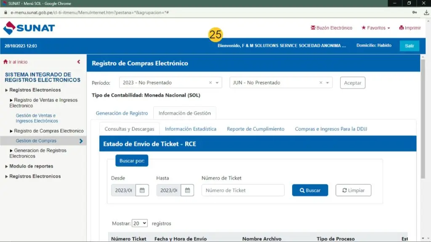Change the Mostrar registros count selector

[140, 223]
